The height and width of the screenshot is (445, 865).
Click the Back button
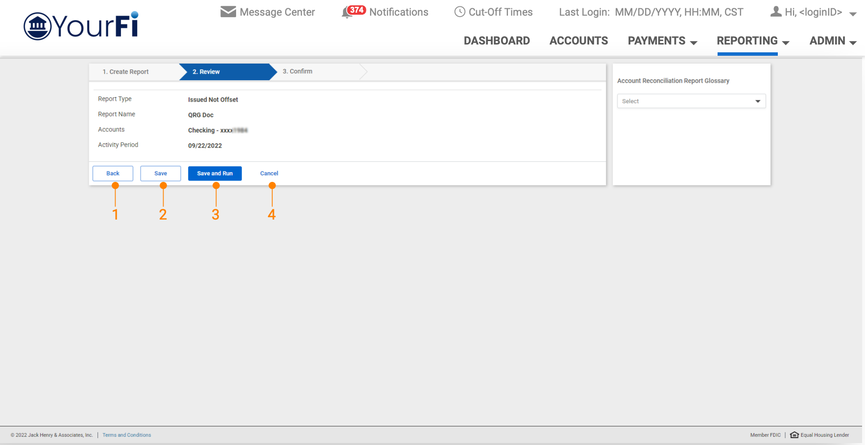coord(113,174)
